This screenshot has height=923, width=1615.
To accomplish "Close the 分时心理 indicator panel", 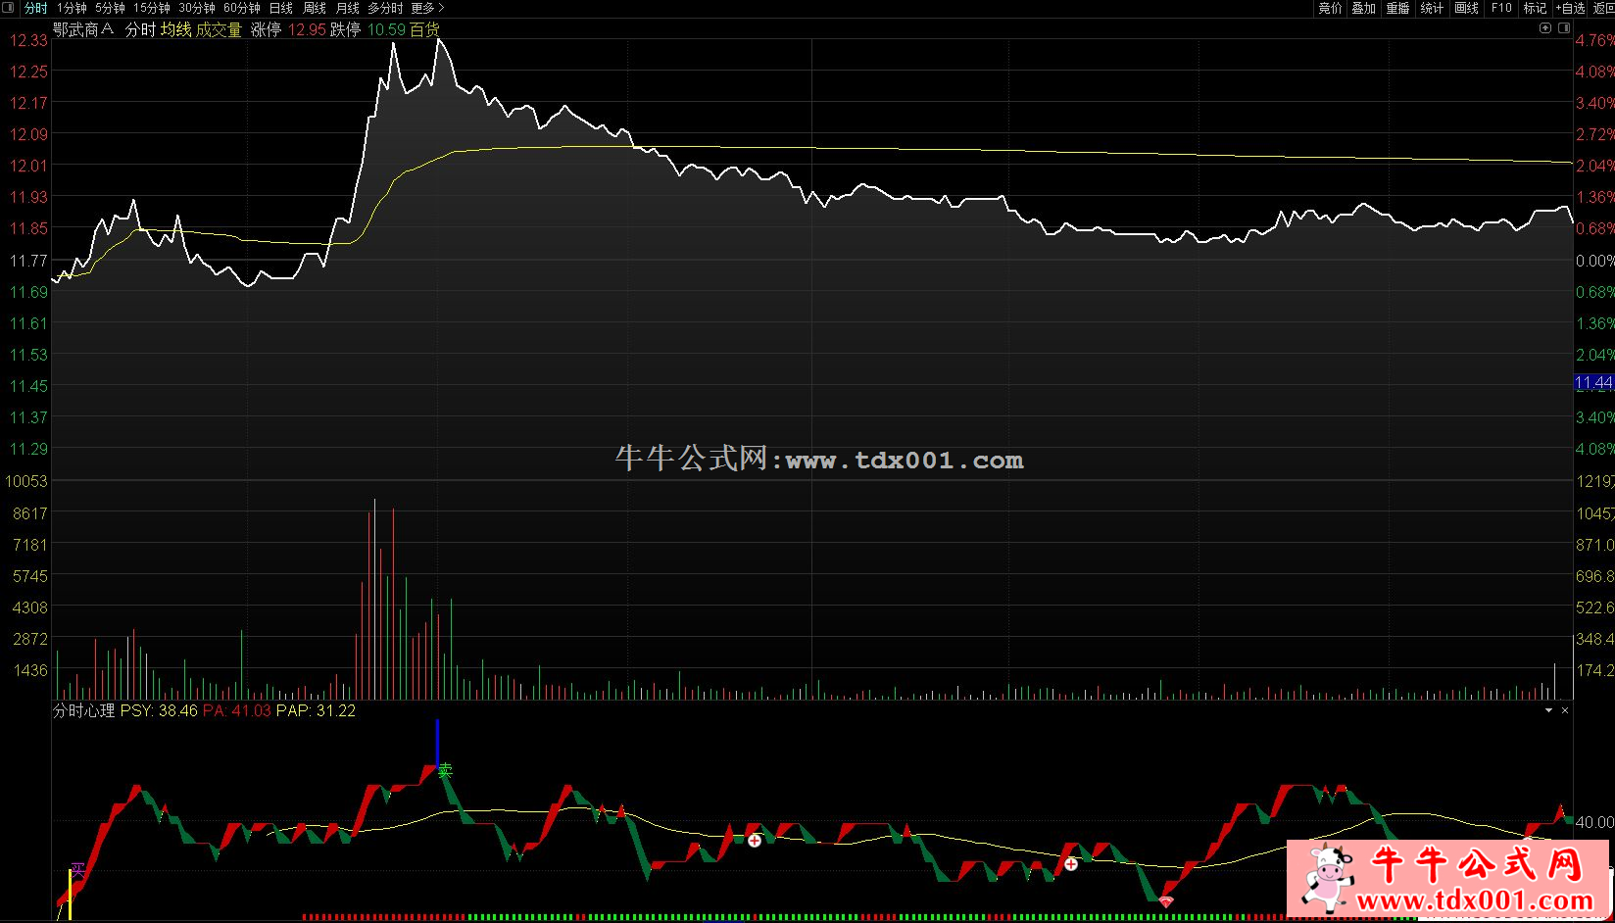I will 1565,710.
